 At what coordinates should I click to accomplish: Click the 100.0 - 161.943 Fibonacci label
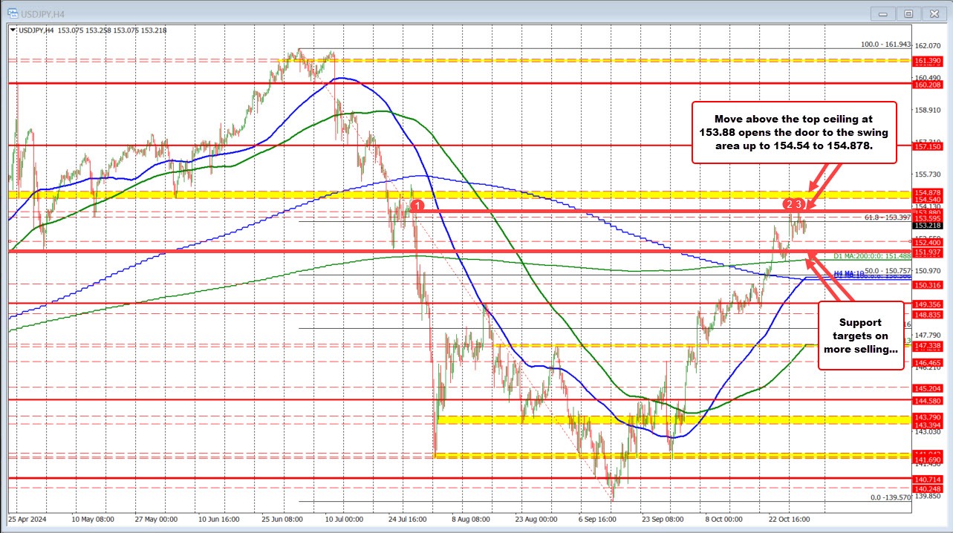(886, 45)
